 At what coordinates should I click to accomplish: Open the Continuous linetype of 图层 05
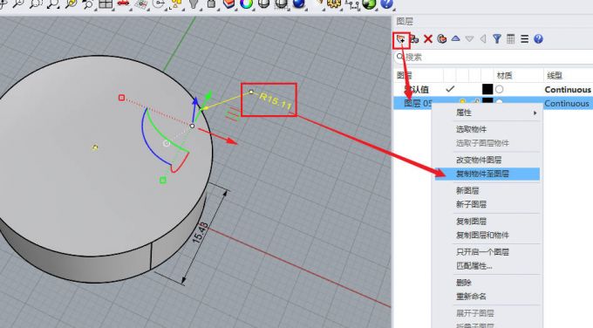(567, 103)
